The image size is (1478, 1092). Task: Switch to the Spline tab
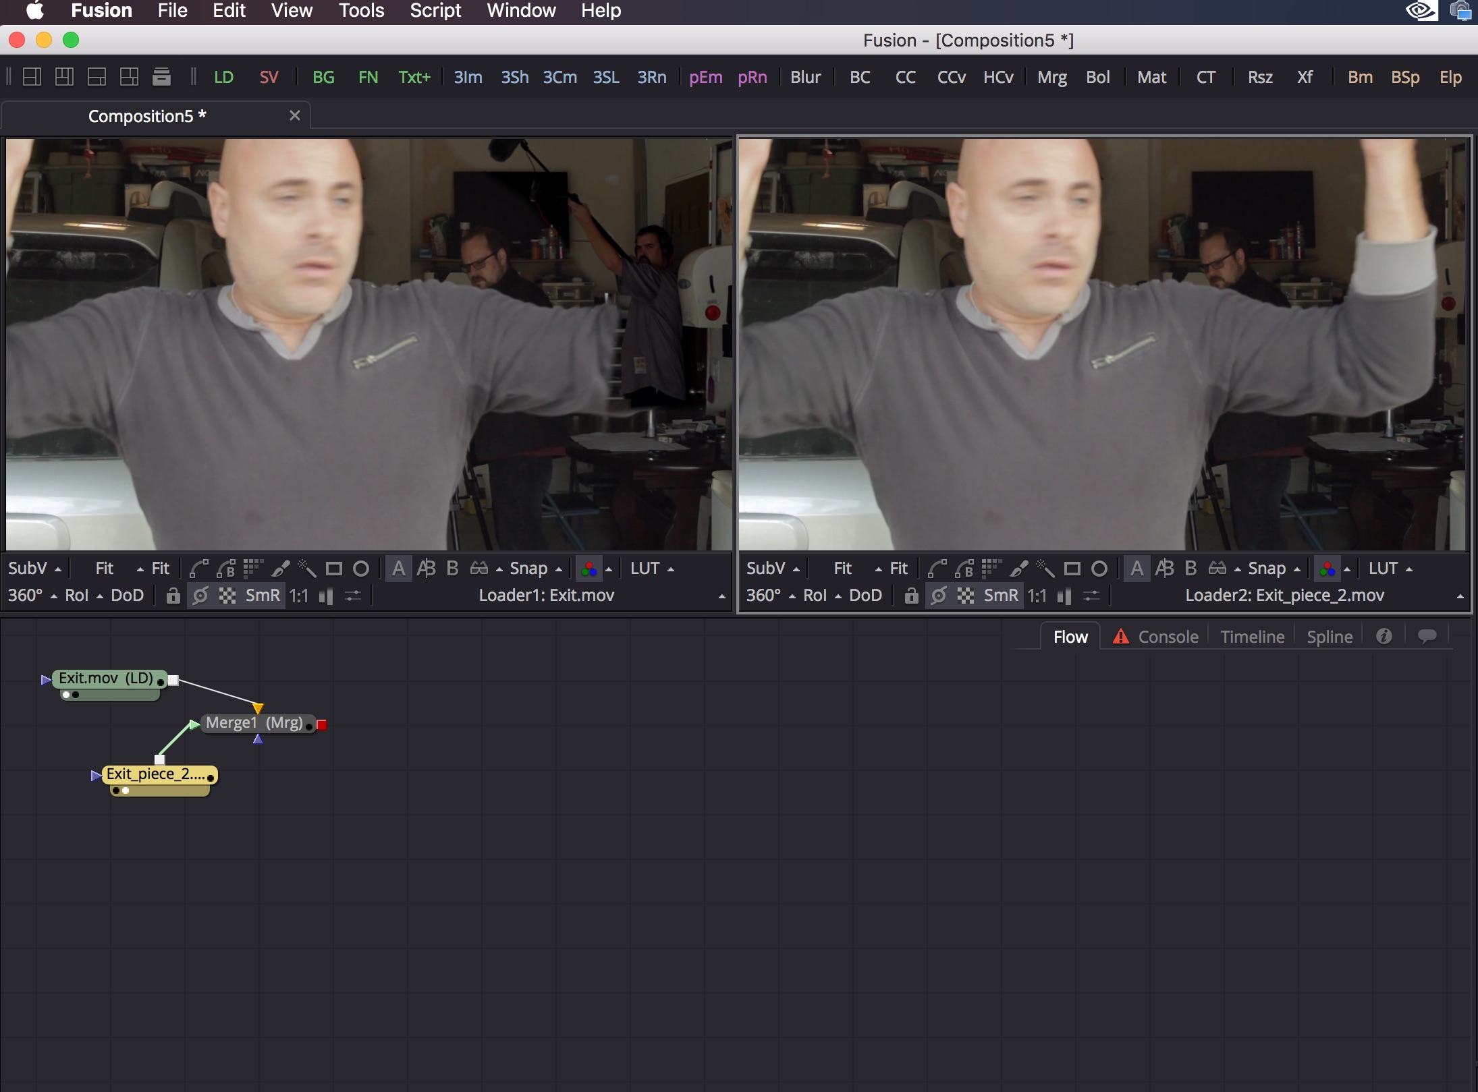click(x=1330, y=636)
